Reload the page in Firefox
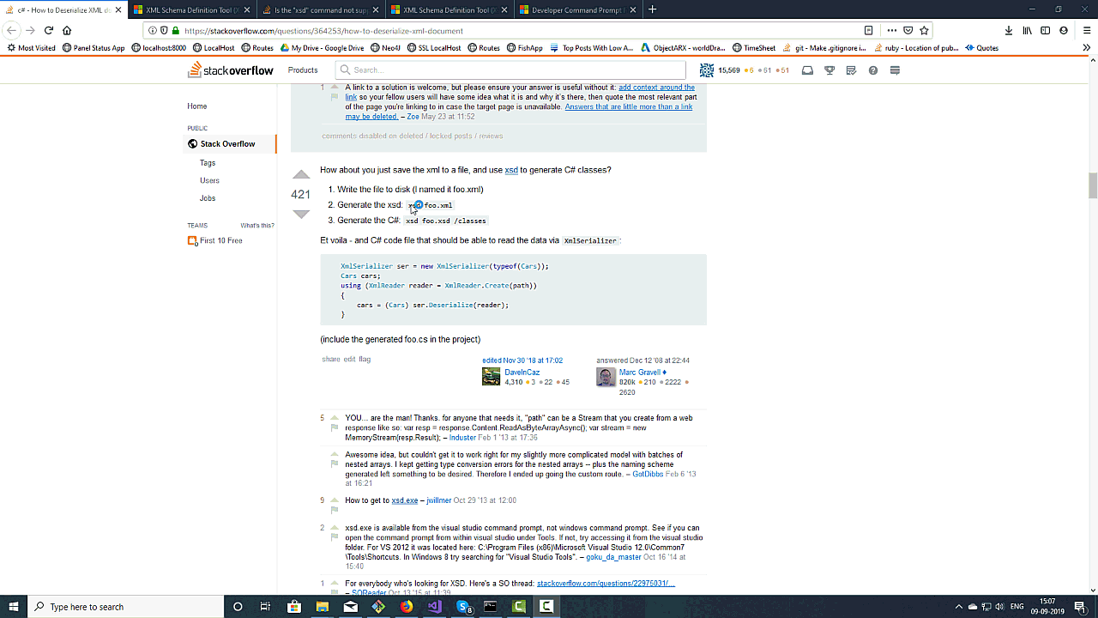The image size is (1098, 618). [x=49, y=30]
